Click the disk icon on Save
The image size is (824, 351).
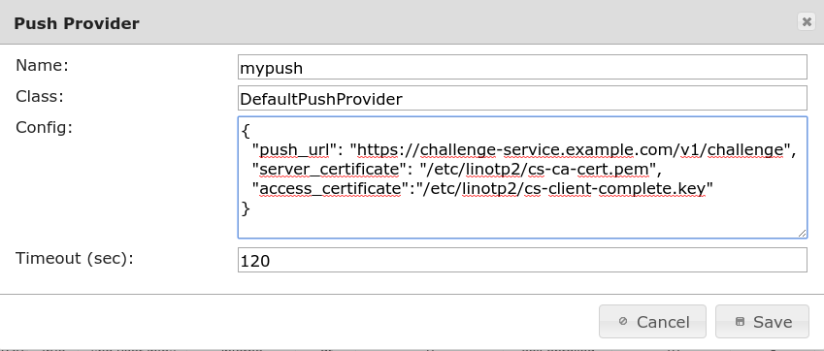(740, 322)
